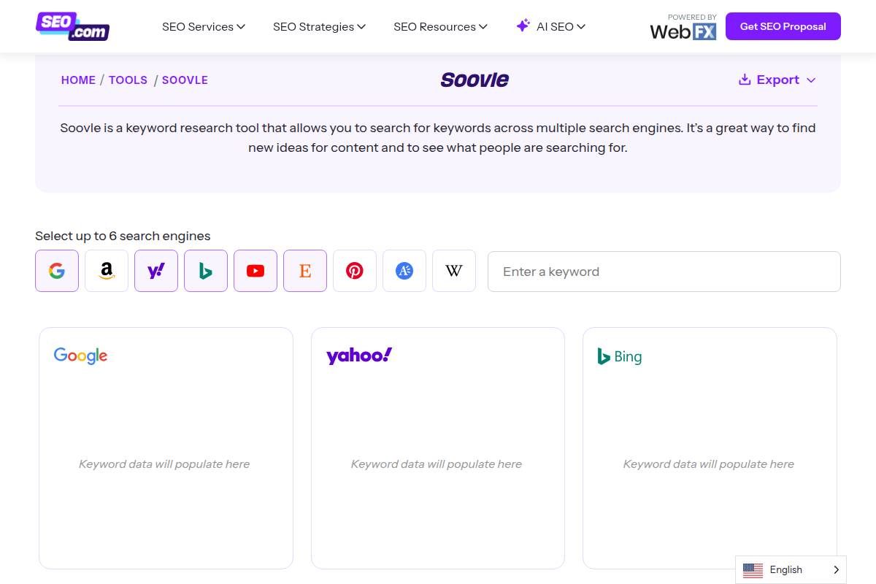Viewport: 876px width, 584px height.
Task: Click the SEO.com logo
Action: point(72,26)
